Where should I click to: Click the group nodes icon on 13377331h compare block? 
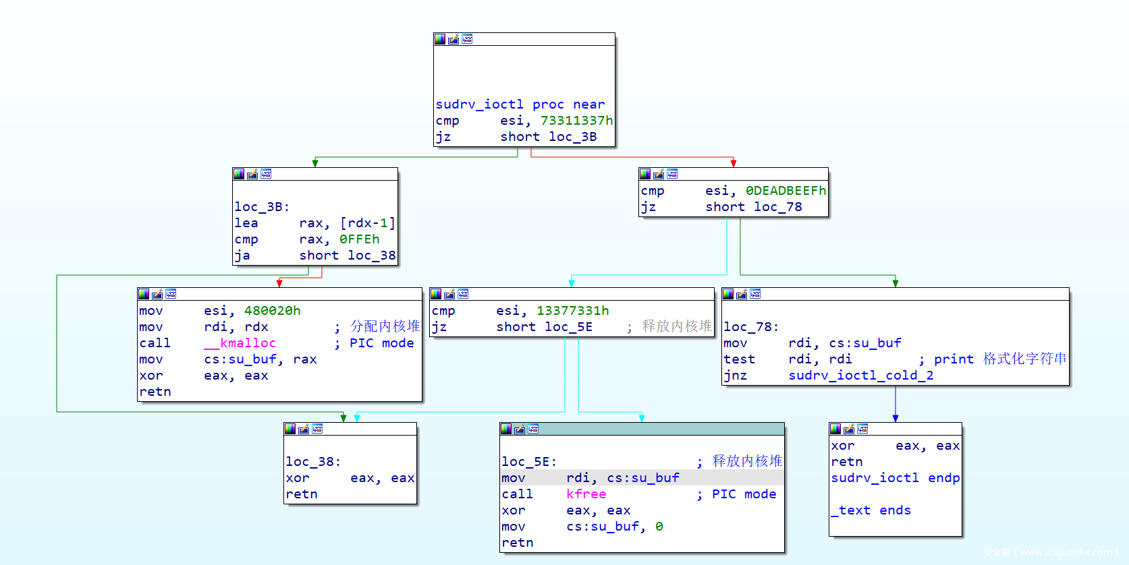[x=463, y=294]
